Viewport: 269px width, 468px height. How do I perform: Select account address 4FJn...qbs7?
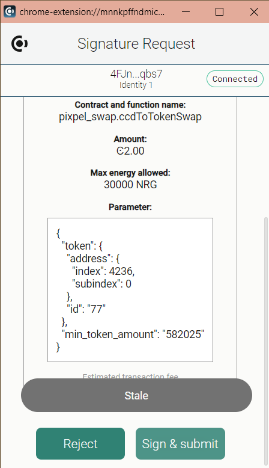(x=136, y=74)
